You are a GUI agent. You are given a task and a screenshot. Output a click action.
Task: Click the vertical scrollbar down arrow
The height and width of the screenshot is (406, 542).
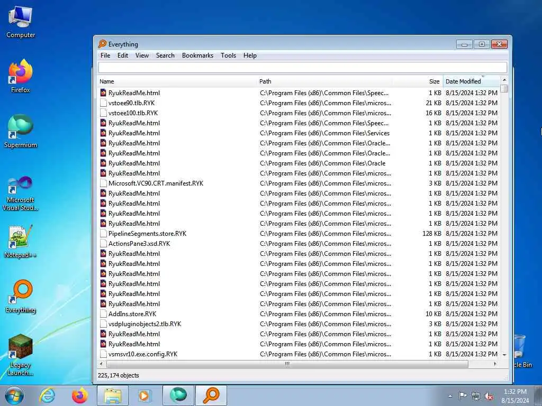coord(504,355)
